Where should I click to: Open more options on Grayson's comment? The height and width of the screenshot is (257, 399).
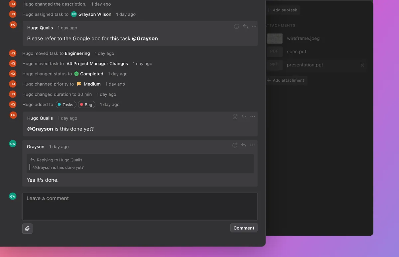[x=252, y=145]
